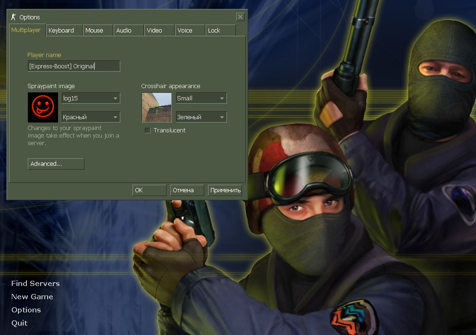Open the Зеленый crosshair color dropdown
The image size is (476, 335).
[201, 117]
